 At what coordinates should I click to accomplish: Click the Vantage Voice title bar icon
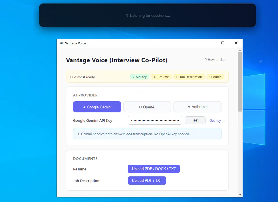[62, 43]
